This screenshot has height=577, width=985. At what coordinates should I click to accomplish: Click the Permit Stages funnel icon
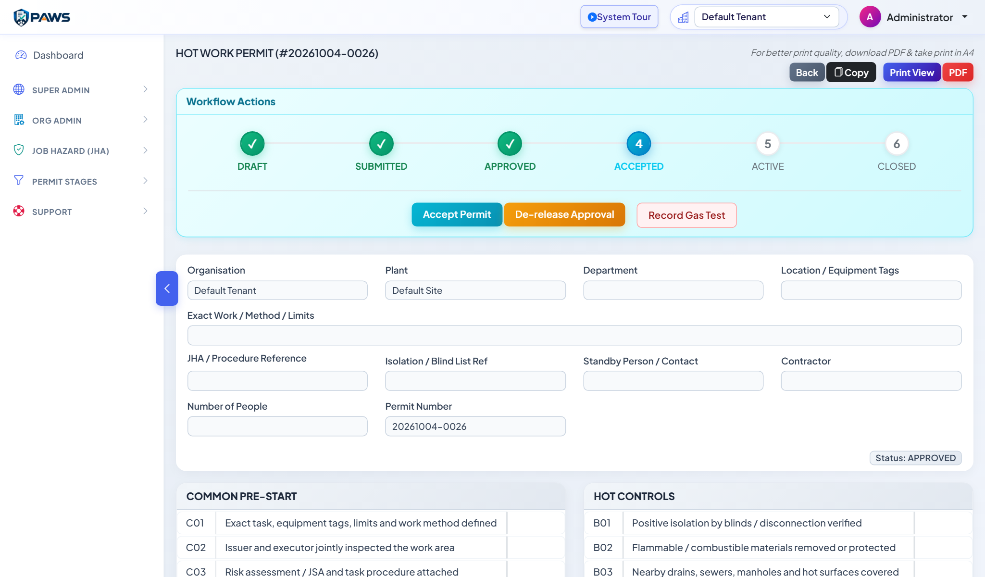click(x=19, y=180)
